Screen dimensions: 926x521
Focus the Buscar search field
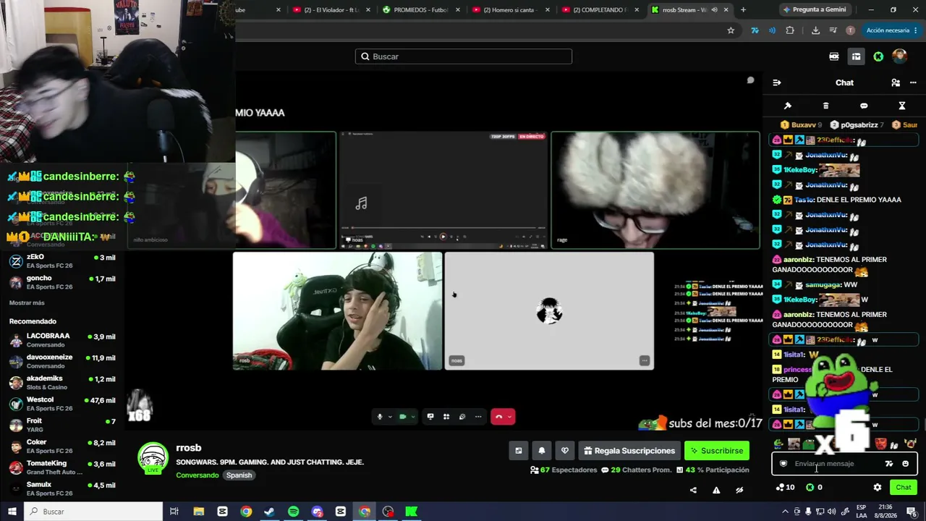[x=464, y=56]
